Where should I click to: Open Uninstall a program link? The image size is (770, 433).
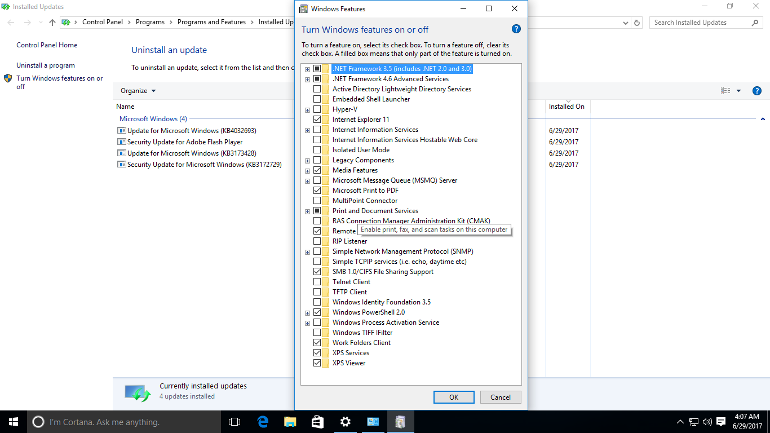point(46,65)
